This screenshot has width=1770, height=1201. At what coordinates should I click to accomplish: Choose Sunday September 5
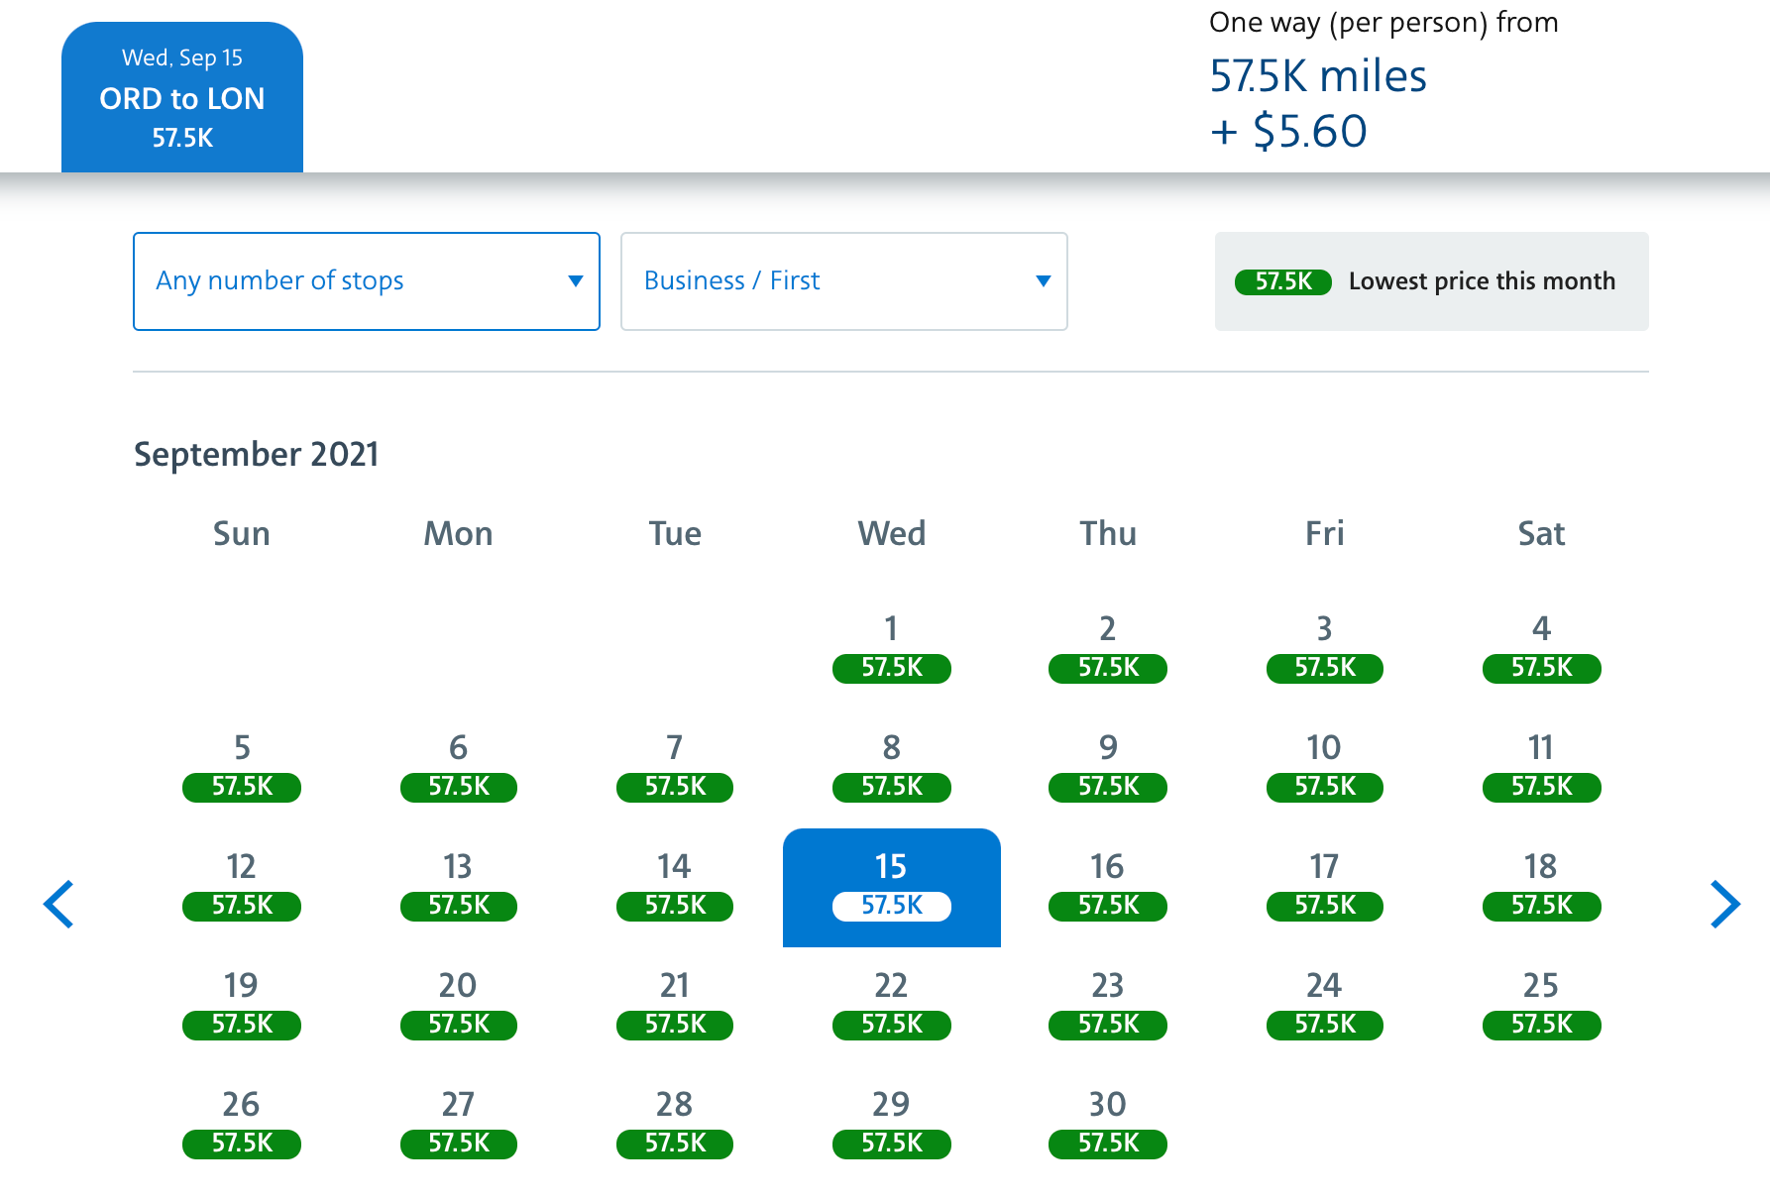[x=242, y=768]
